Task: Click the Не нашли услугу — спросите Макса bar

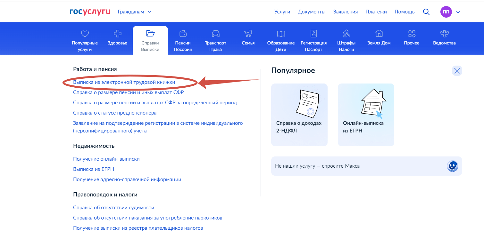Action: pyautogui.click(x=367, y=166)
